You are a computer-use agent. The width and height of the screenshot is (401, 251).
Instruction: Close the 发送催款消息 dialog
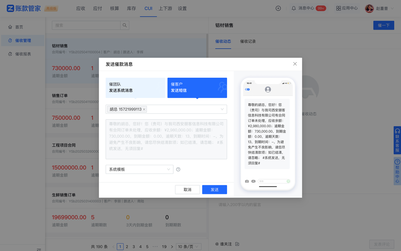click(x=295, y=64)
